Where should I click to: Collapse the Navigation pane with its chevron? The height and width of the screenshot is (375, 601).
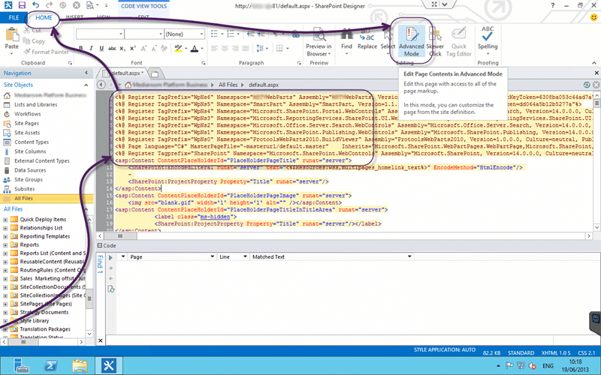coord(86,73)
